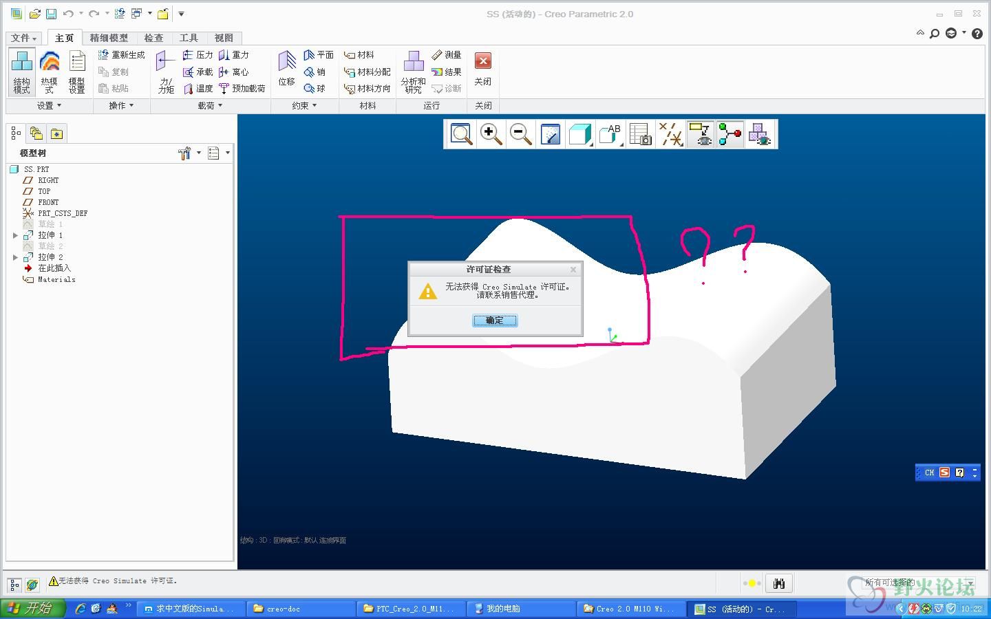991x619 pixels.
Task: Click the Refit zoom icon in graphics toolbar
Action: coord(461,134)
